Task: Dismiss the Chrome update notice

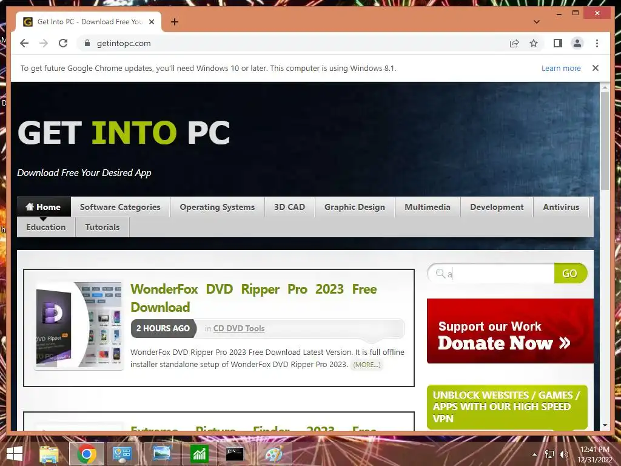Action: coord(595,68)
